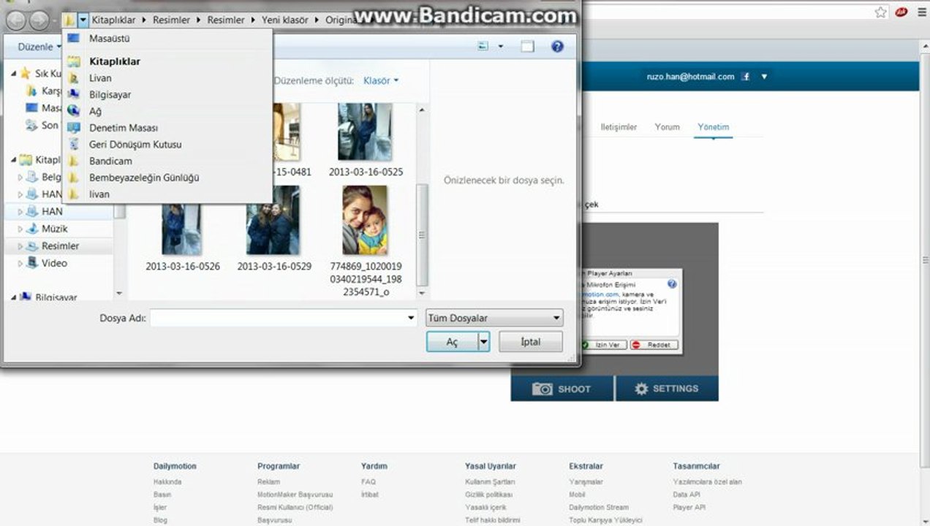Click the Masaüstü desktop icon in dropdown

[74, 39]
